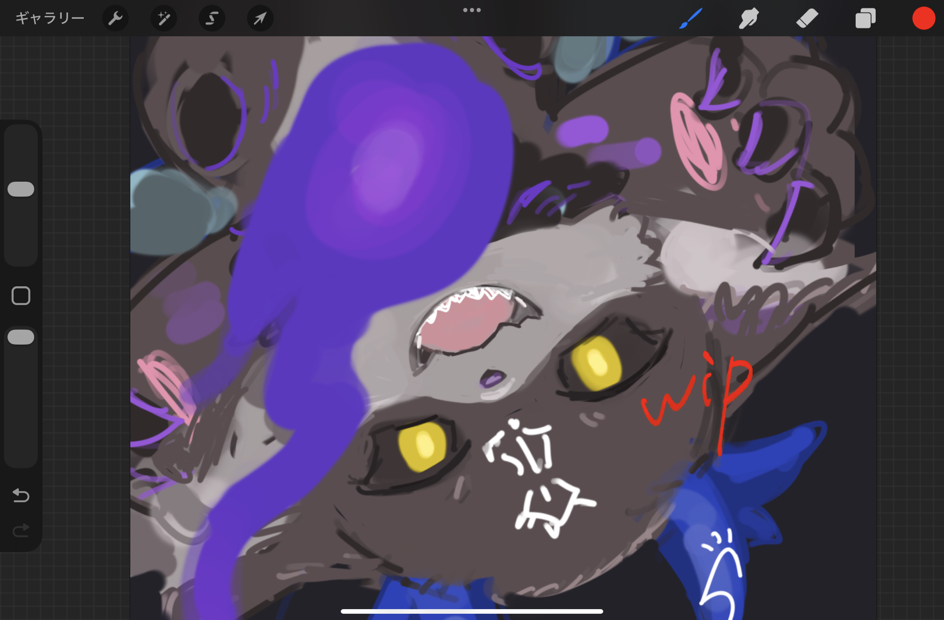
Task: Open the Layers panel
Action: click(865, 18)
